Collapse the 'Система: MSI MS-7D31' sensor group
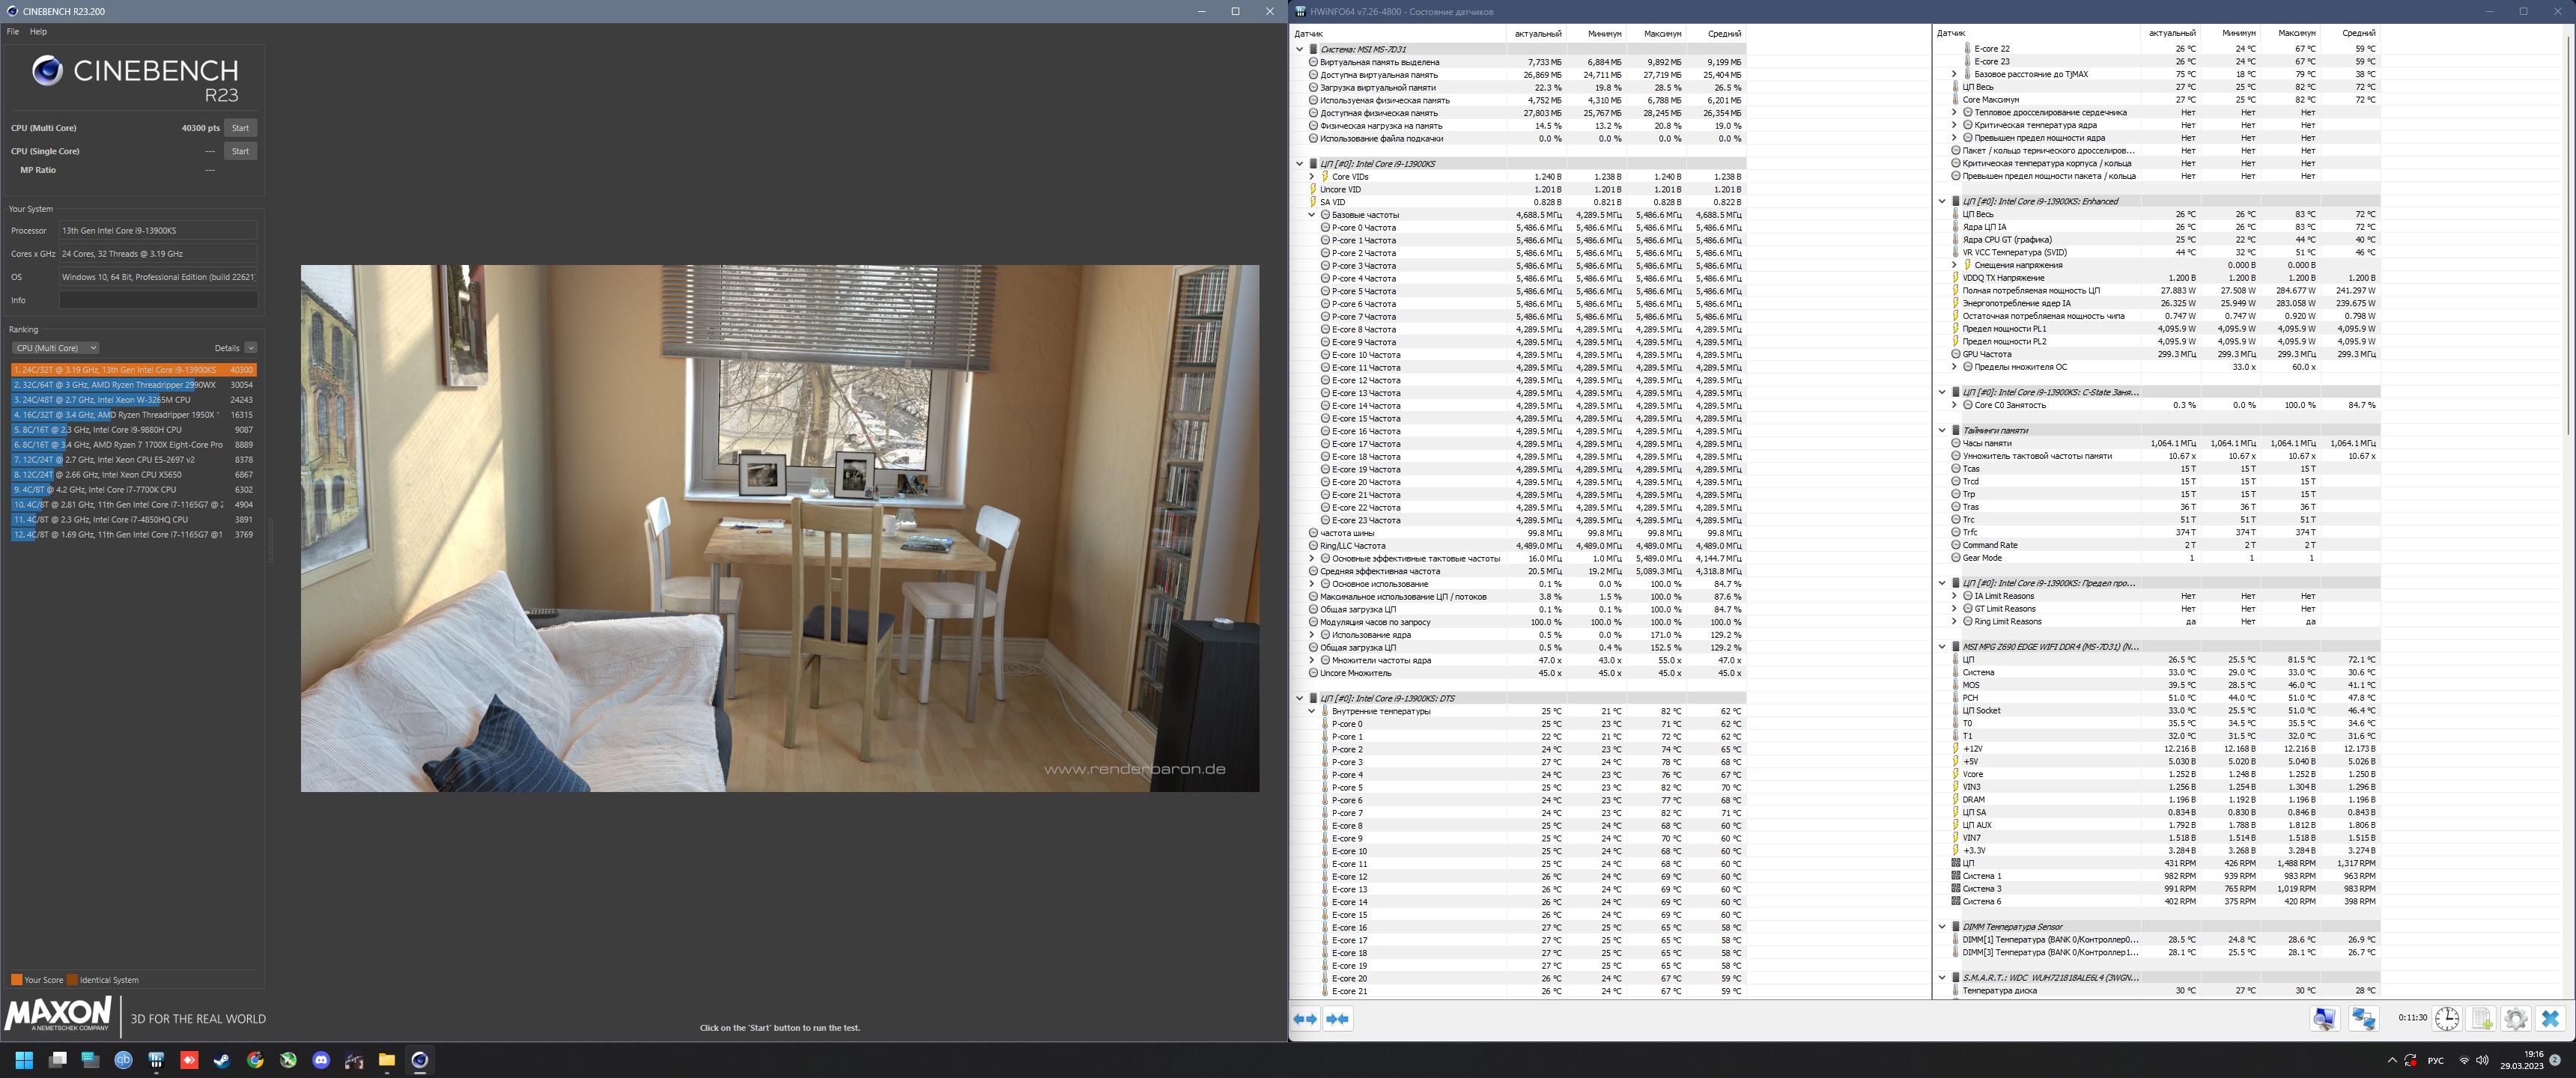2576x1078 pixels. tap(1299, 49)
